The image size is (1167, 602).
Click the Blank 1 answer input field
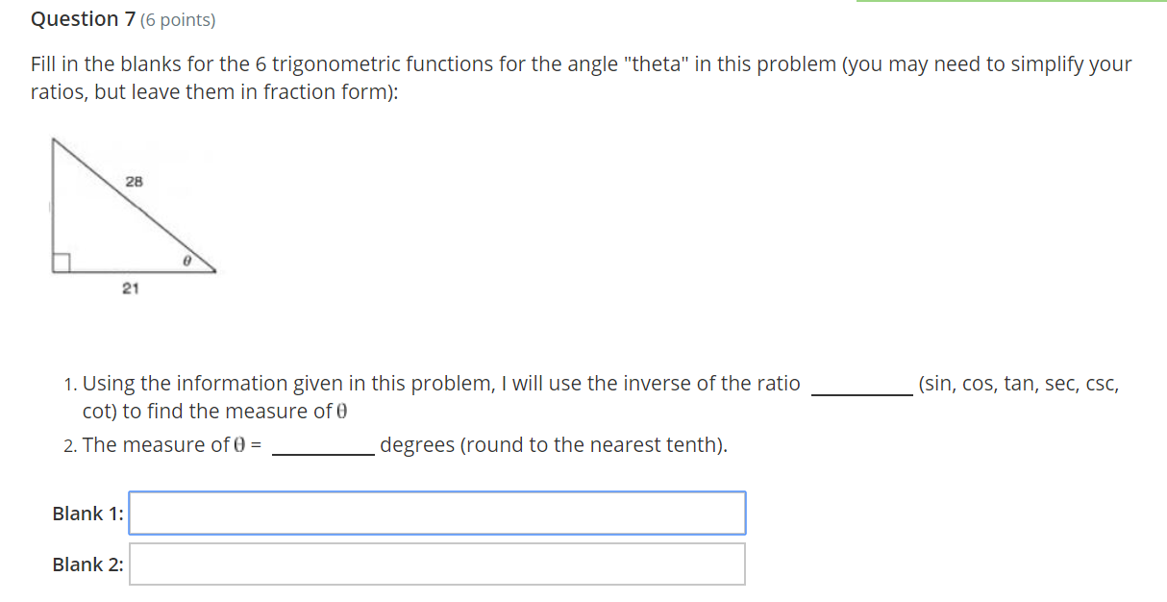pyautogui.click(x=437, y=513)
